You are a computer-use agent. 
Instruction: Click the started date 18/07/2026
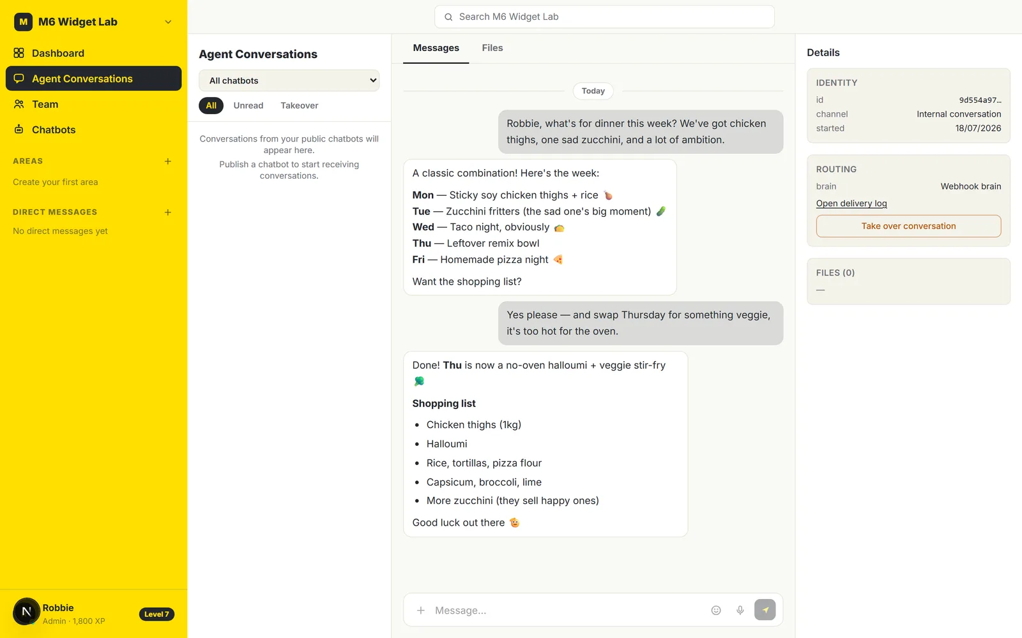(978, 128)
